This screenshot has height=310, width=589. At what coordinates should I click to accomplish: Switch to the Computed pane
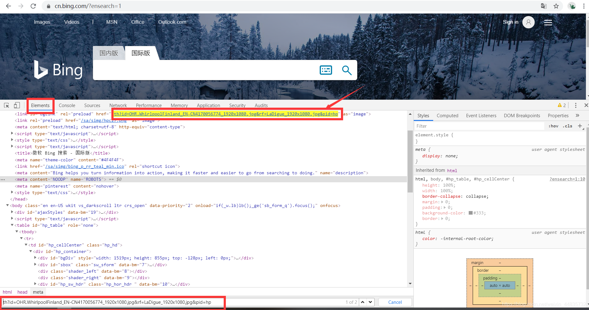(447, 115)
